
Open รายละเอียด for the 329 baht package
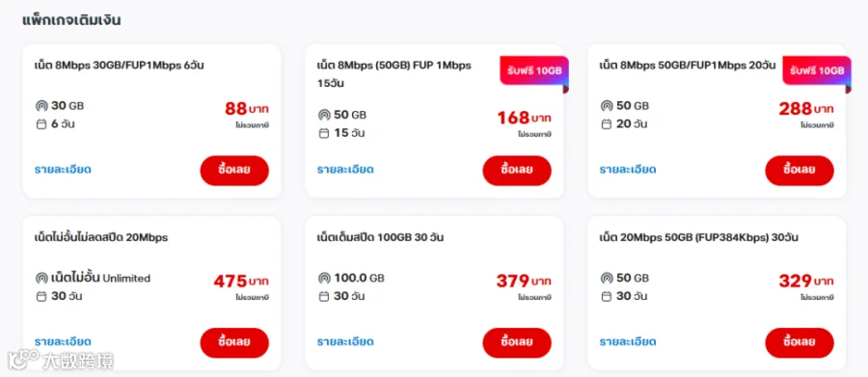(x=628, y=341)
